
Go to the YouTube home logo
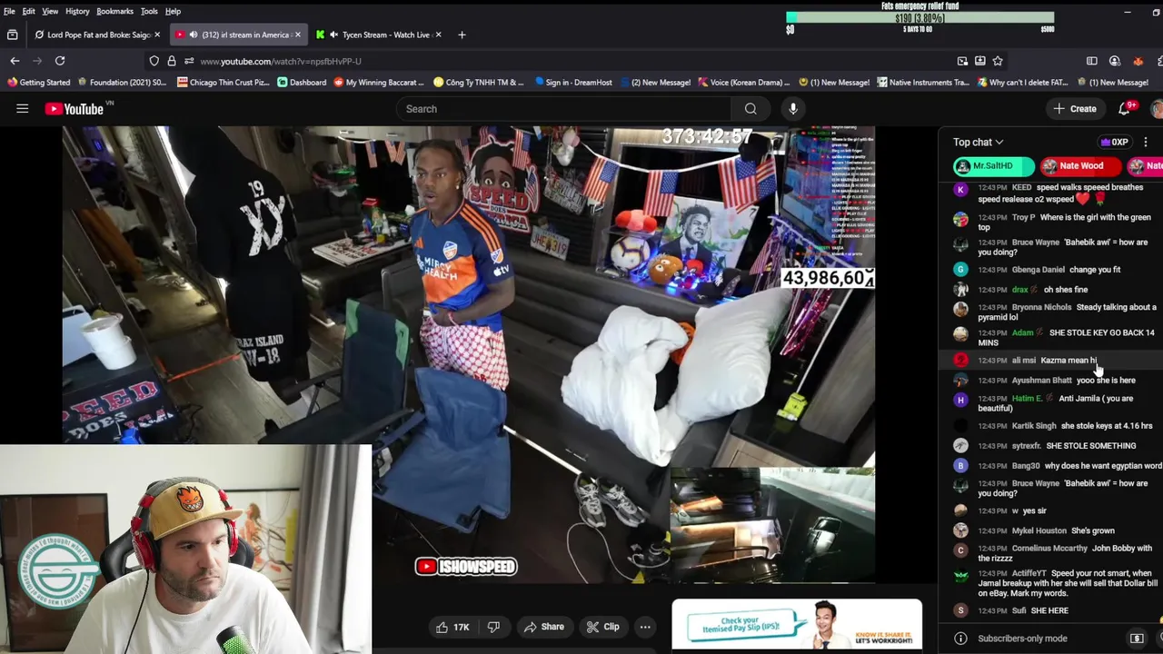75,109
